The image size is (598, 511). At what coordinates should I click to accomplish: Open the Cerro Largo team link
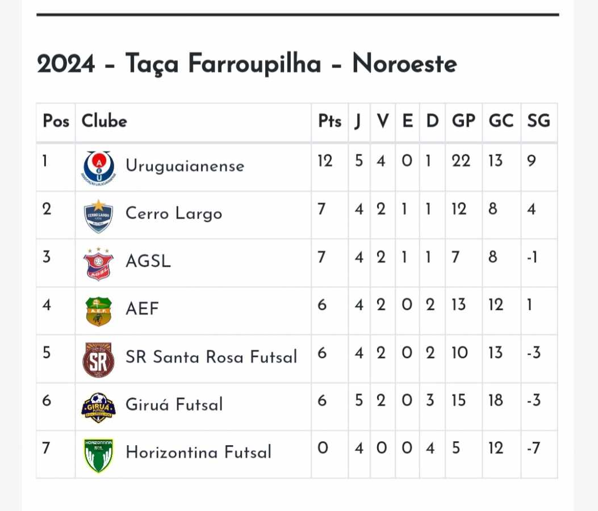coord(174,213)
